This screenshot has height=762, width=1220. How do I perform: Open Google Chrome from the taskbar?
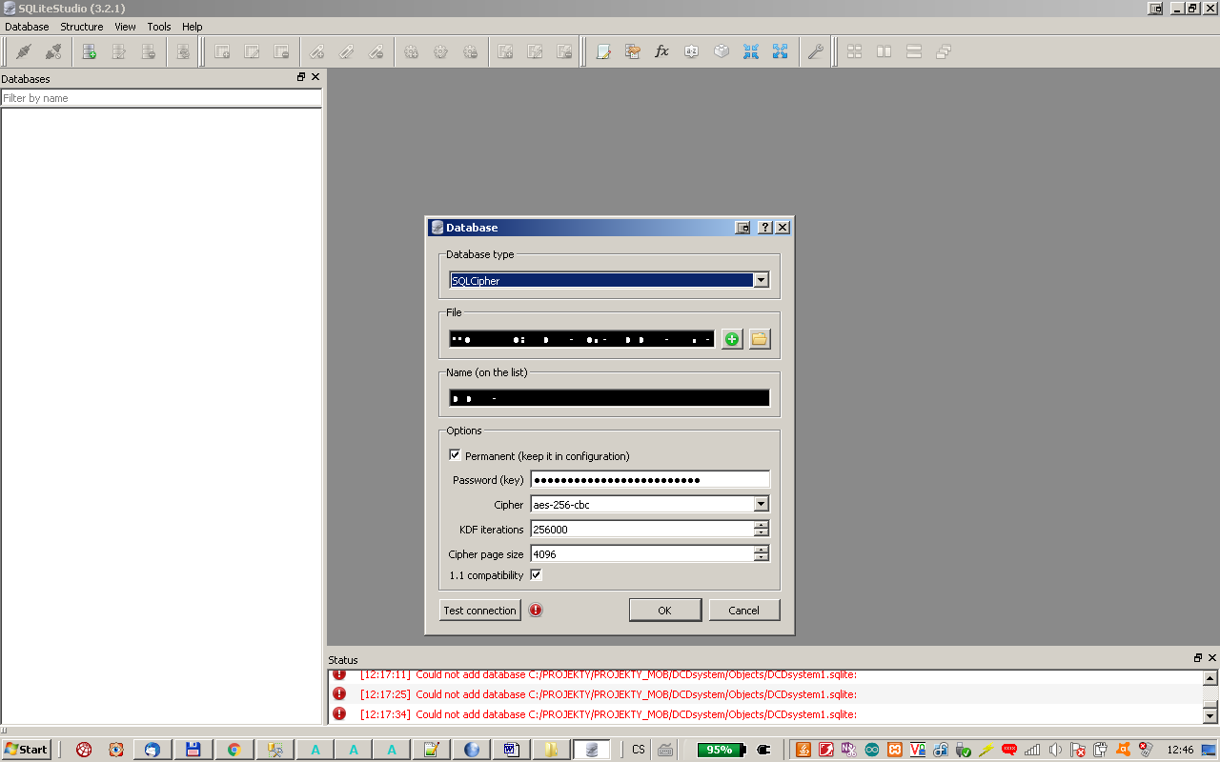[x=234, y=750]
